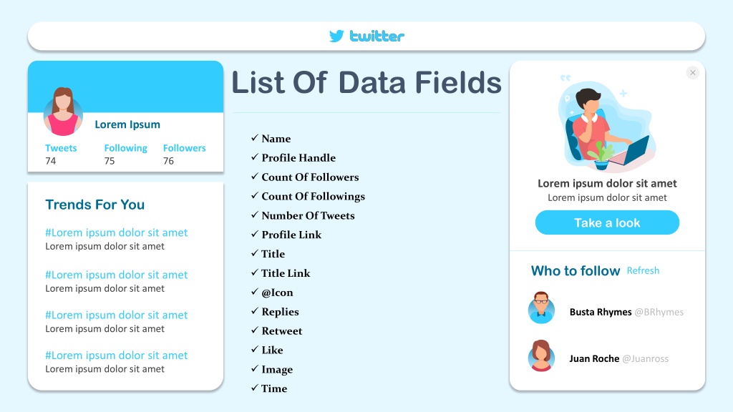This screenshot has height=412, width=733.
Task: Click the Refresh link
Action: pyautogui.click(x=643, y=270)
